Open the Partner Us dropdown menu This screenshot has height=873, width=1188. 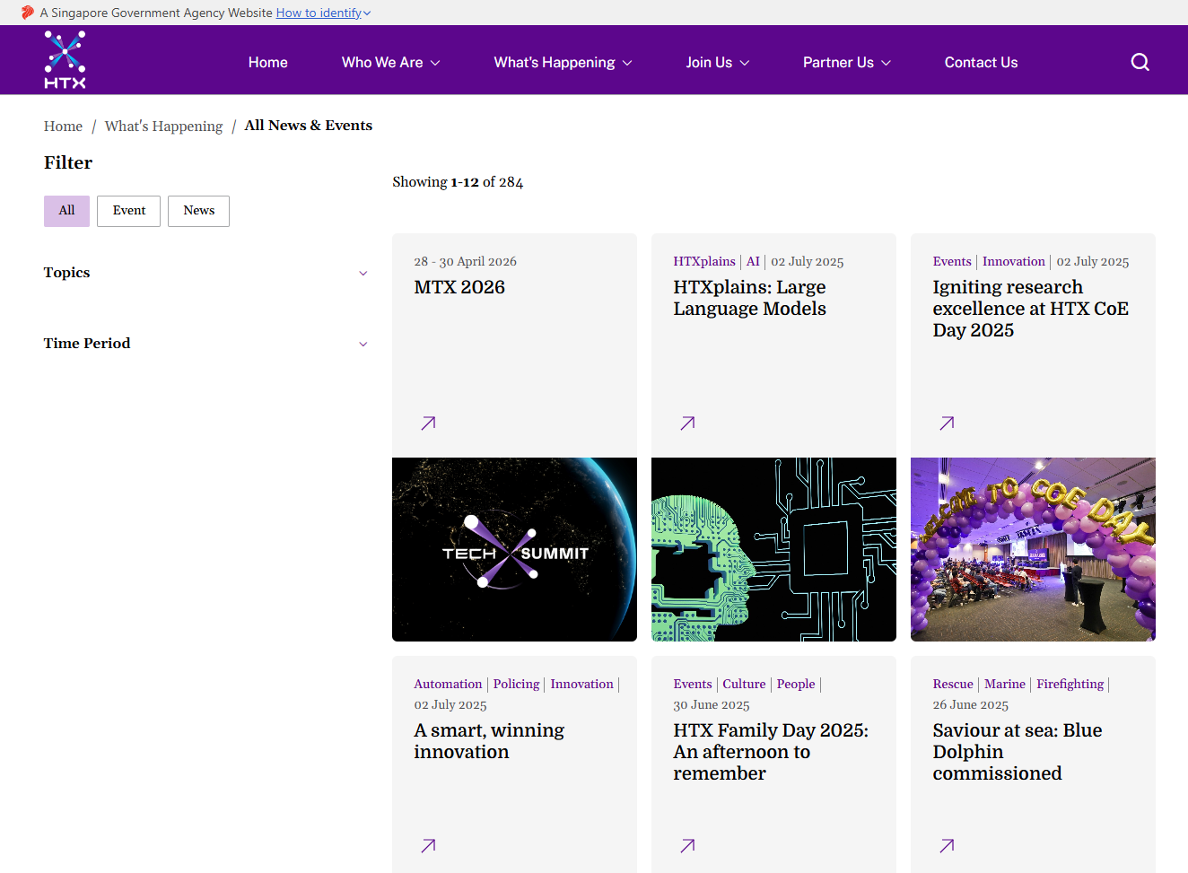click(x=847, y=62)
